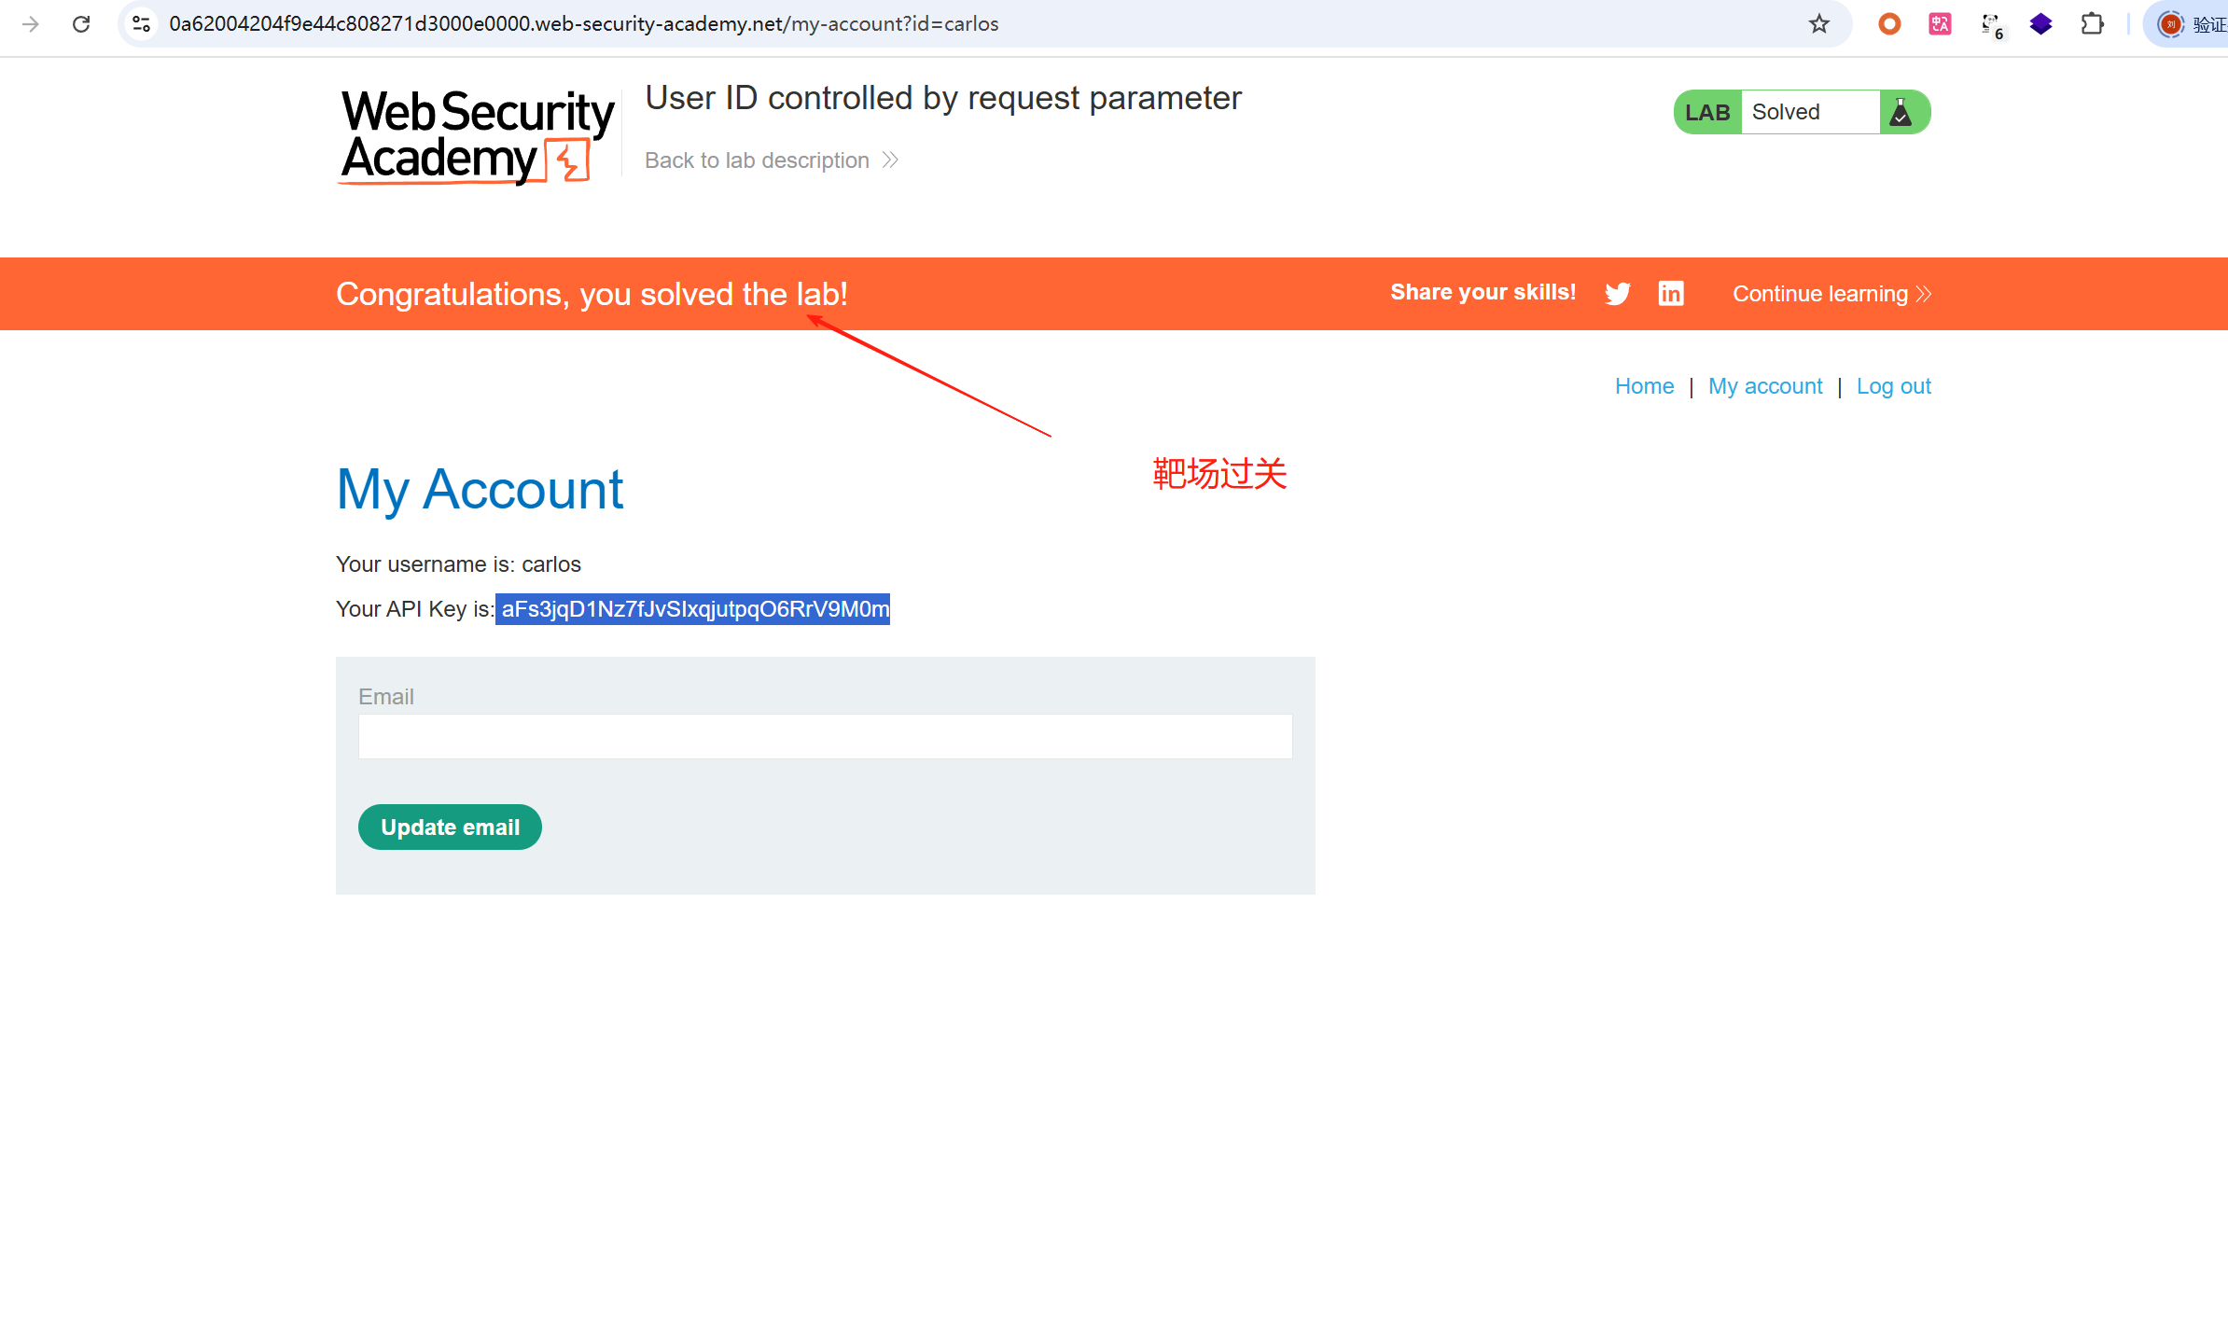Open the orange circle browser extension

coord(1889,24)
